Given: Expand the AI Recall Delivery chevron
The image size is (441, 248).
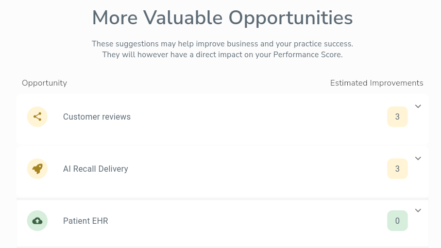Looking at the screenshot, I should (x=418, y=158).
